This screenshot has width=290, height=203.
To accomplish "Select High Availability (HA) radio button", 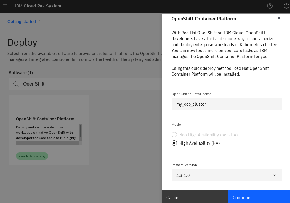I will 174,143.
